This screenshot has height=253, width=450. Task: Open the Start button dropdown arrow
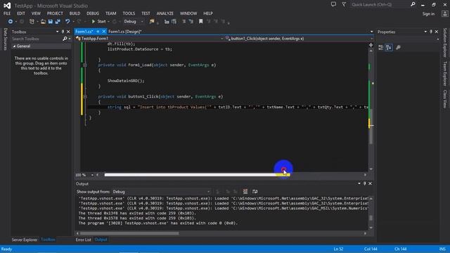click(x=108, y=22)
